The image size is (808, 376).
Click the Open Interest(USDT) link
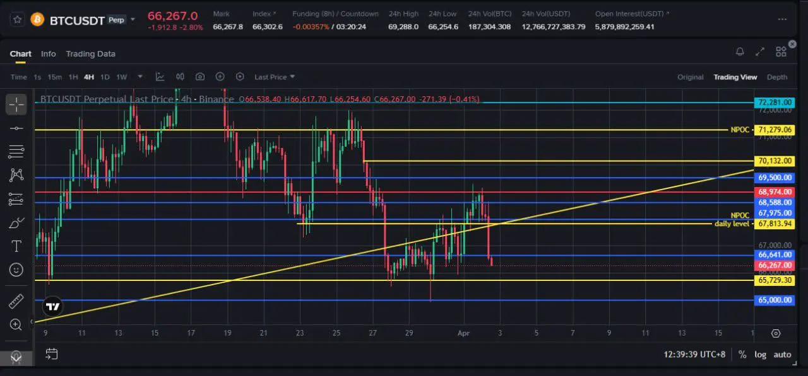633,13
